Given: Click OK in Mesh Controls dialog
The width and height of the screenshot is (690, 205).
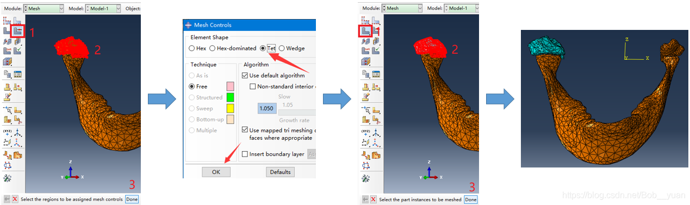Looking at the screenshot, I should pyautogui.click(x=216, y=172).
